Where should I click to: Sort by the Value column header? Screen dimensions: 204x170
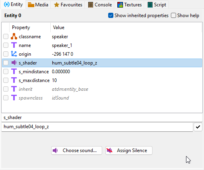tap(126, 27)
